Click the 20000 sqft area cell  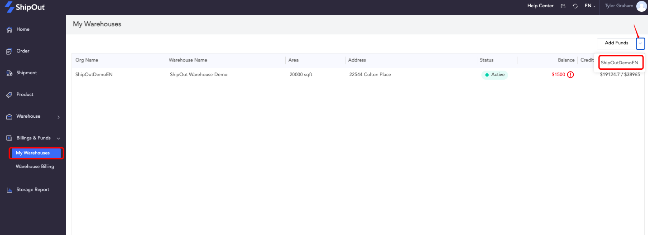click(x=301, y=75)
